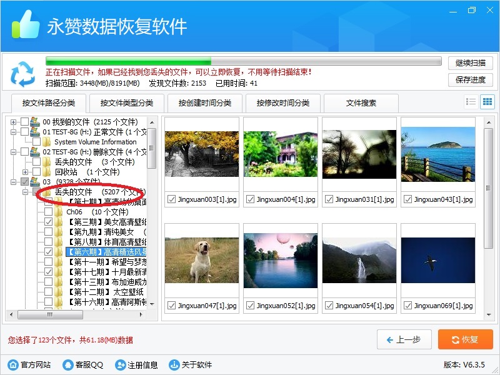Click the 官方网站 home icon
The height and width of the screenshot is (375, 500).
[13, 365]
